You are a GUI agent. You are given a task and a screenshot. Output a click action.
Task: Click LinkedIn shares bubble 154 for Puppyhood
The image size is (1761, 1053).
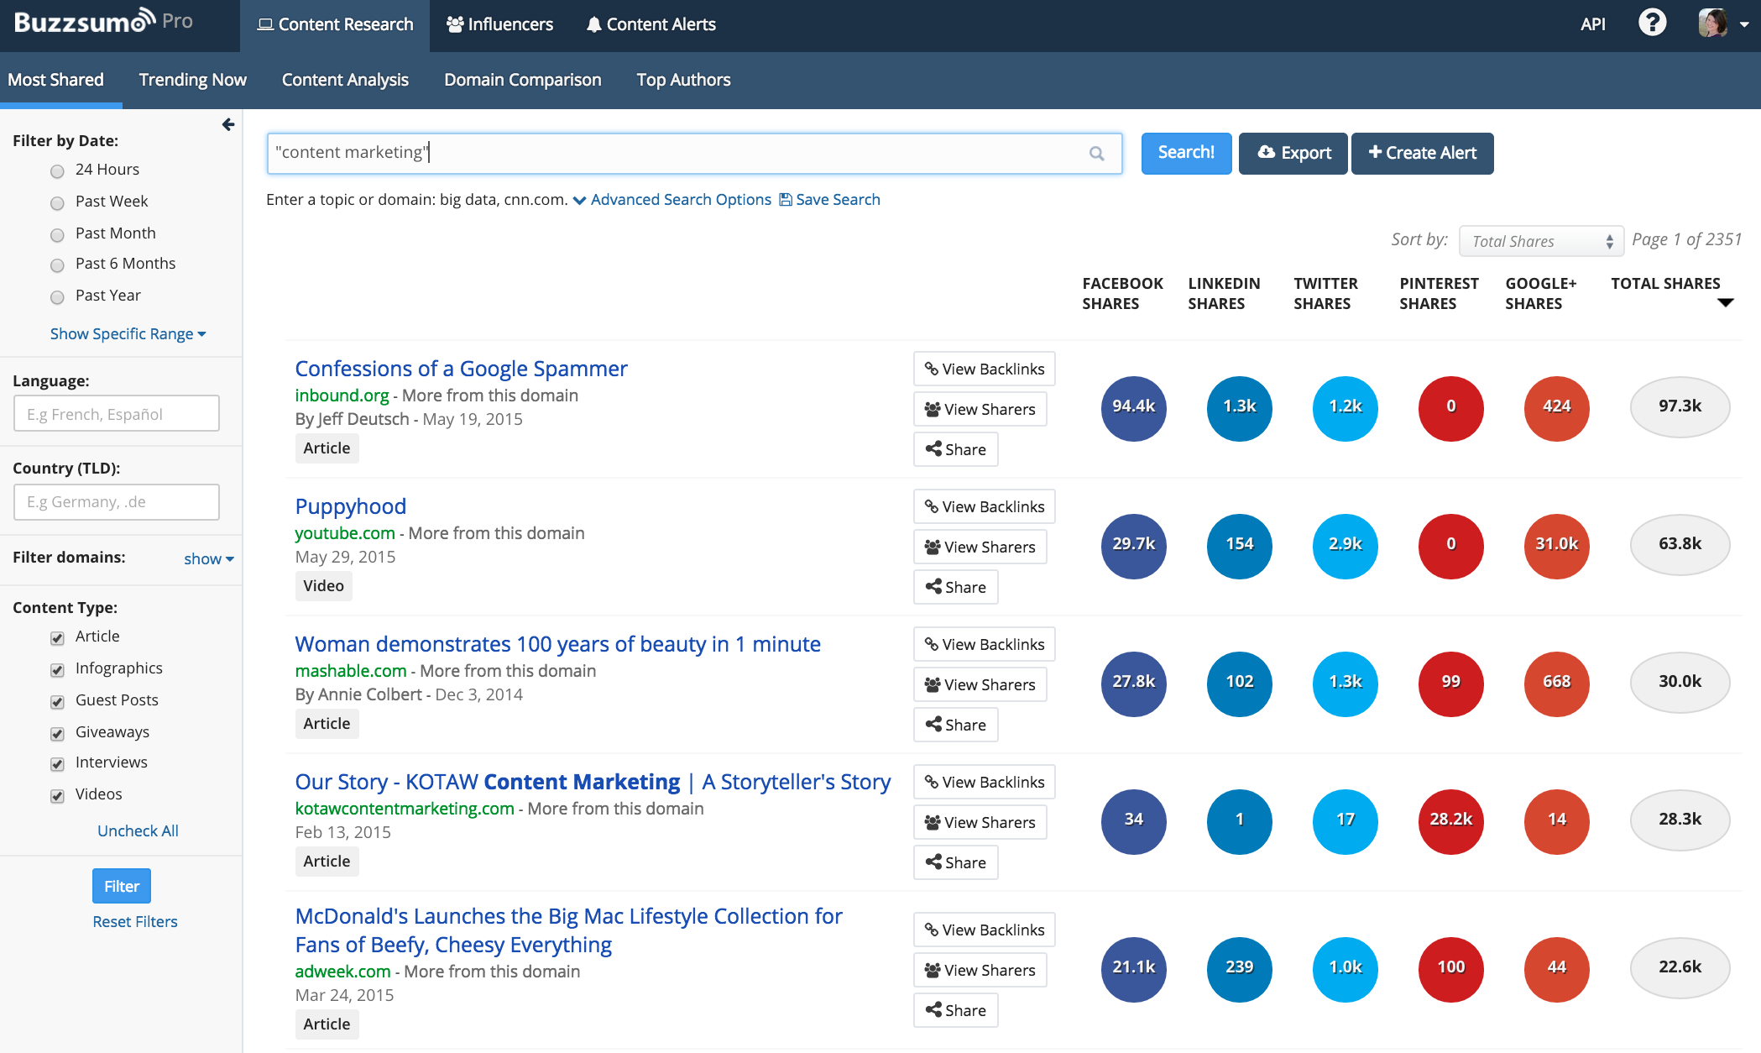click(1239, 546)
